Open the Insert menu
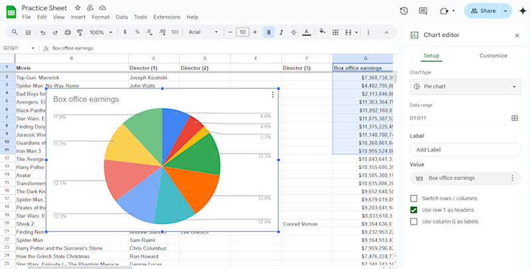This screenshot has width=531, height=269. pos(78,17)
